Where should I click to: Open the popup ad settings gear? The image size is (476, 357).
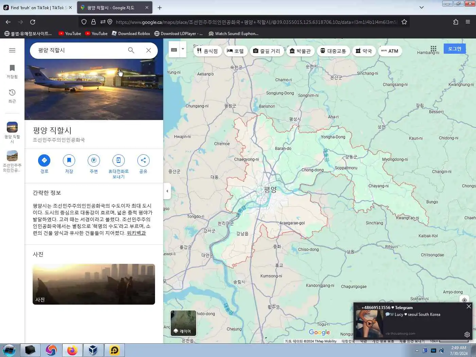click(467, 335)
